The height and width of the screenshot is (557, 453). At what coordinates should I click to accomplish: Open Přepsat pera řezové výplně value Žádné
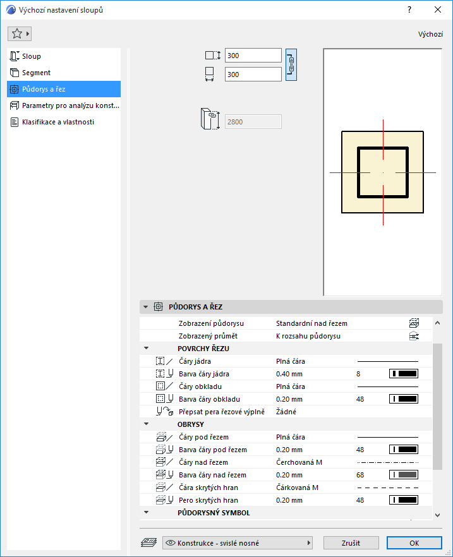coord(286,412)
